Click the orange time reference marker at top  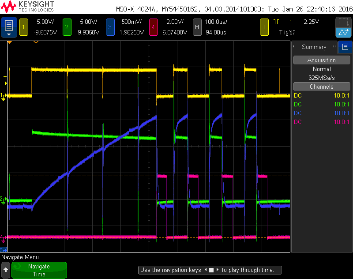tap(36, 42)
